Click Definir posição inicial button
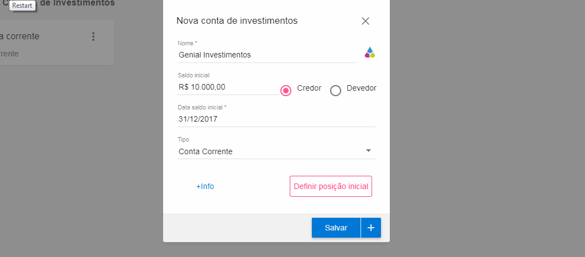The height and width of the screenshot is (257, 585). point(331,186)
